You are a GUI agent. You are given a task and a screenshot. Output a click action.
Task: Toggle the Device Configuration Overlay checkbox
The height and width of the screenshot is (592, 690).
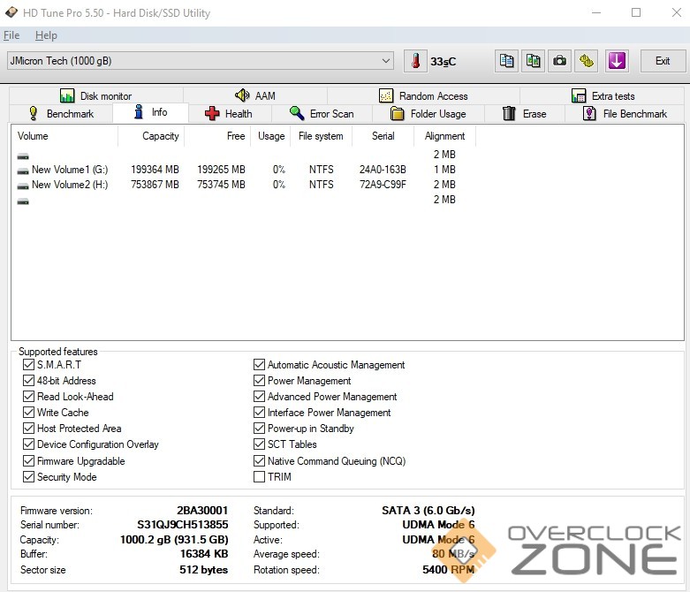point(28,444)
